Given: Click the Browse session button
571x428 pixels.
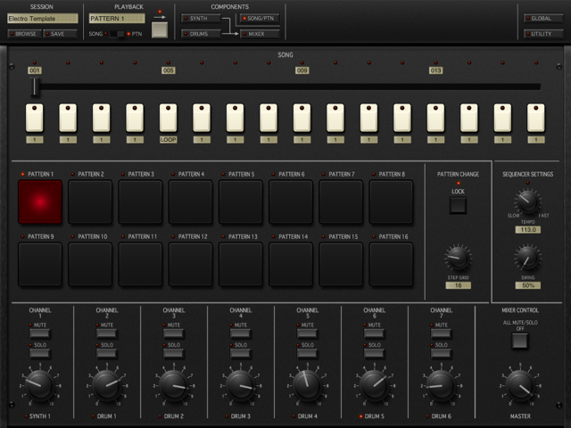Looking at the screenshot, I should pyautogui.click(x=22, y=34).
